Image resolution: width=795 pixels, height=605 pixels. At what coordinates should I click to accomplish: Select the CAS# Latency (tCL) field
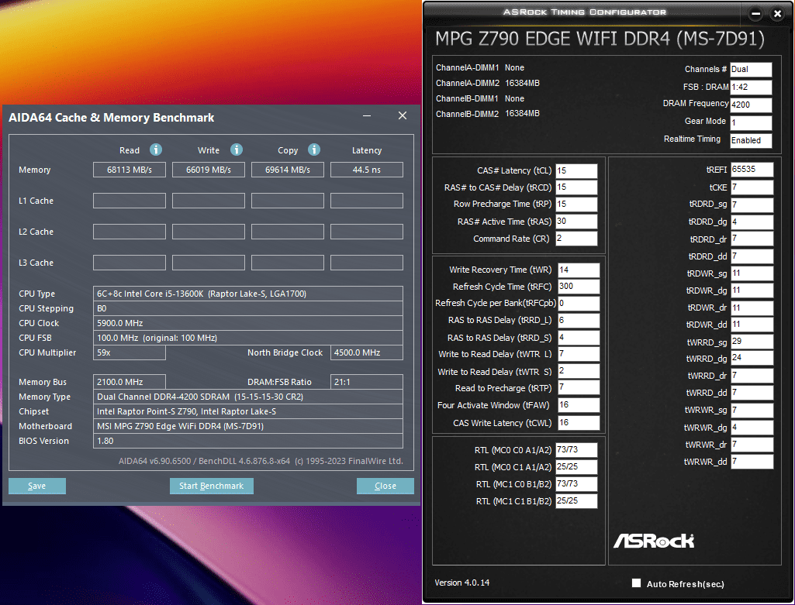(576, 171)
